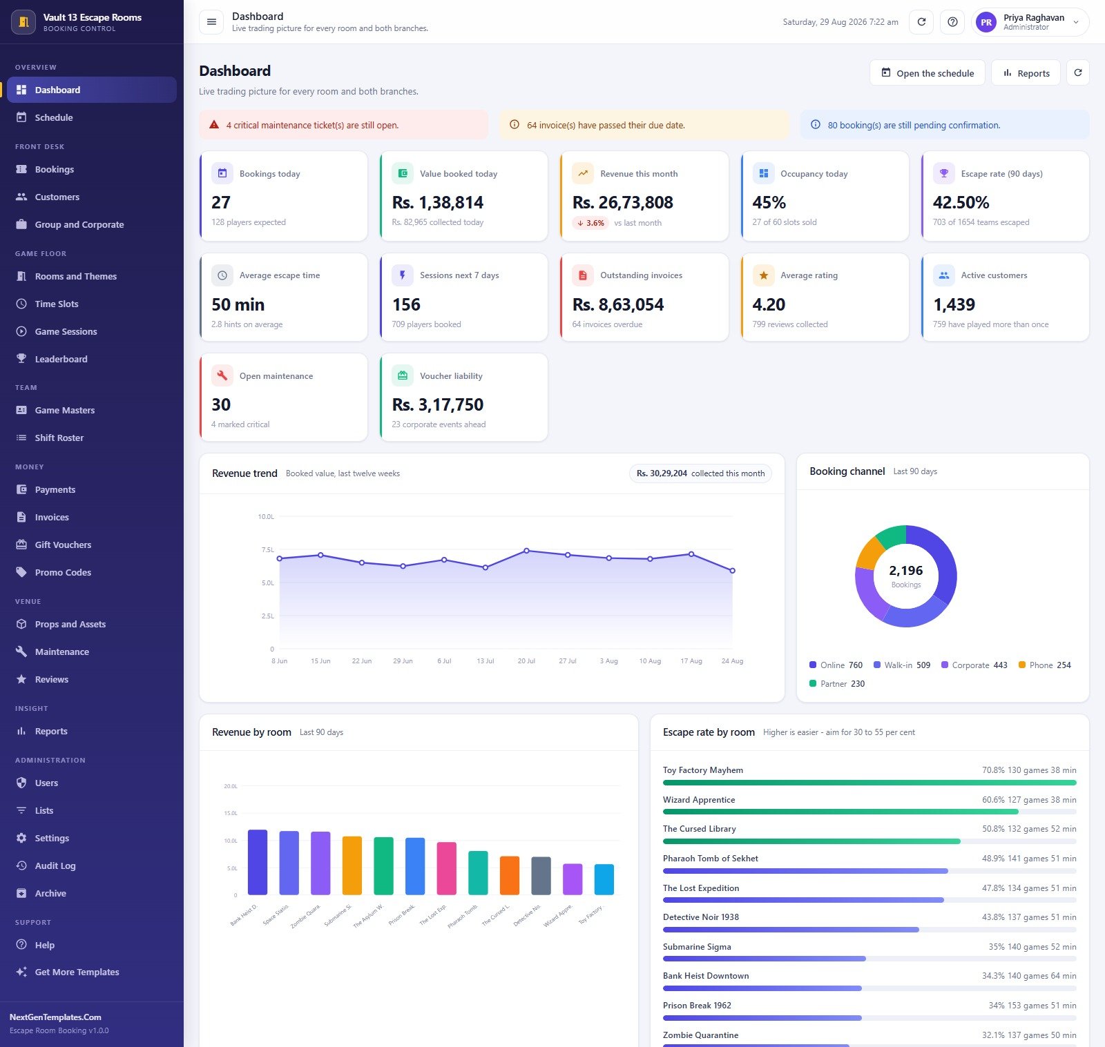Viewport: 1105px width, 1047px height.
Task: Click the PR user avatar
Action: pyautogui.click(x=986, y=22)
